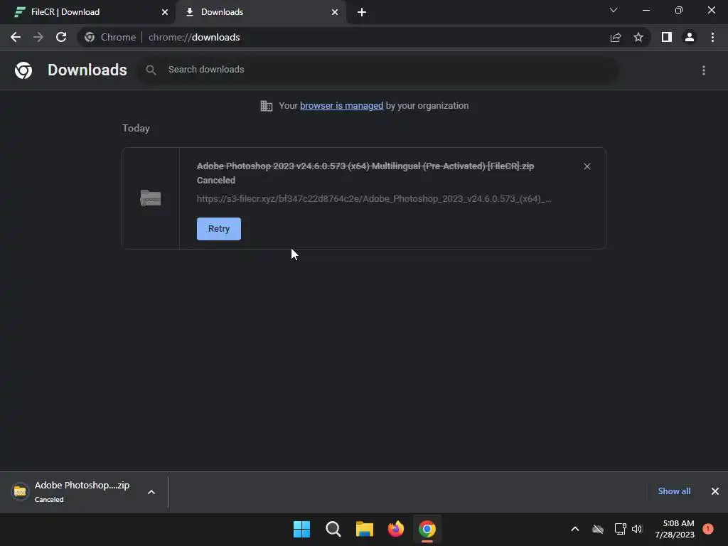Click the Search downloads field
This screenshot has width=728, height=546.
click(x=378, y=70)
